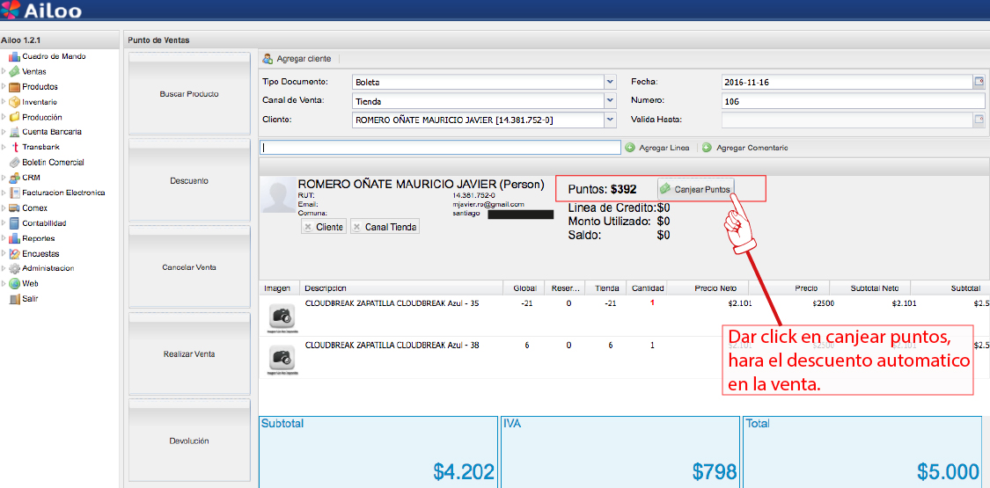Image resolution: width=990 pixels, height=488 pixels.
Task: Click the Numero field showing 106
Action: click(x=853, y=101)
